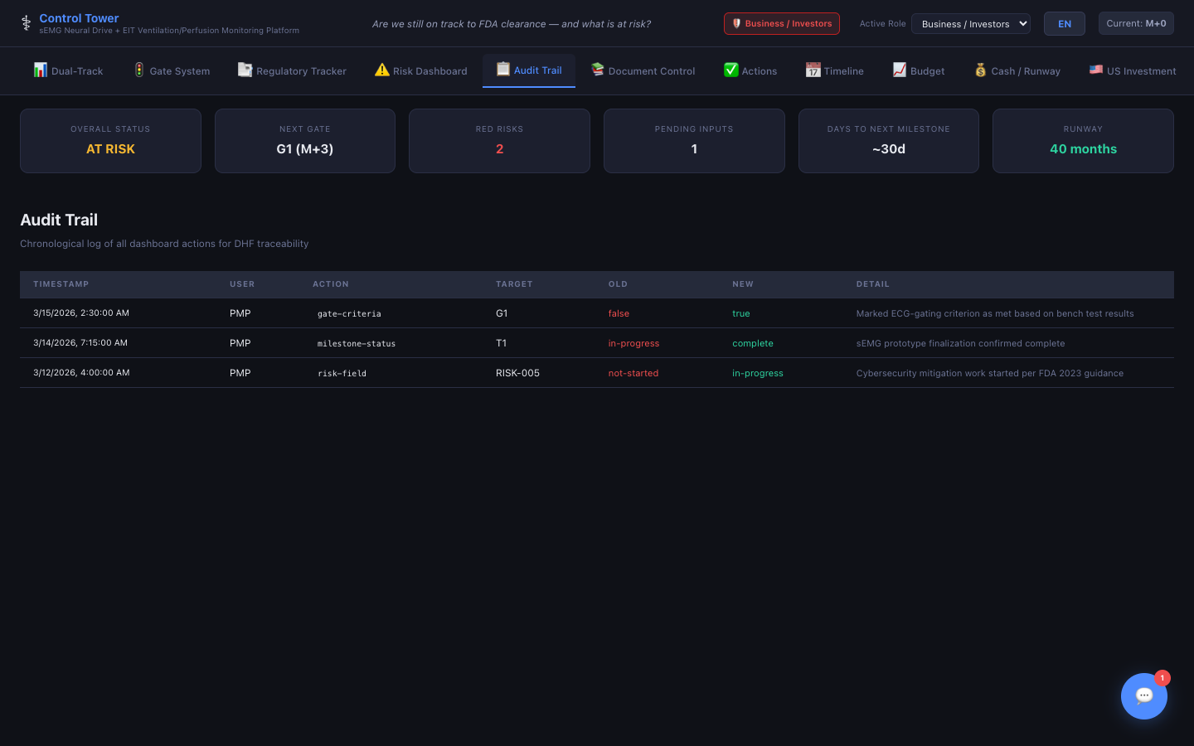Click the Document Control books icon
Viewport: 1194px width, 746px height.
[598, 70]
